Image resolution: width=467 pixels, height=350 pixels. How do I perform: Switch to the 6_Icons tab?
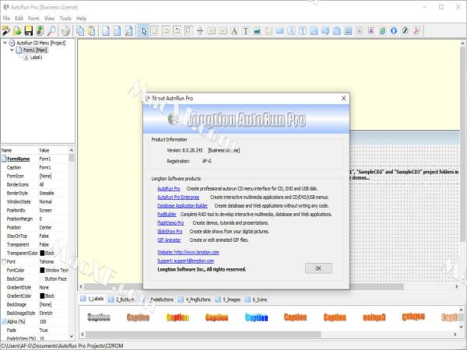click(256, 299)
